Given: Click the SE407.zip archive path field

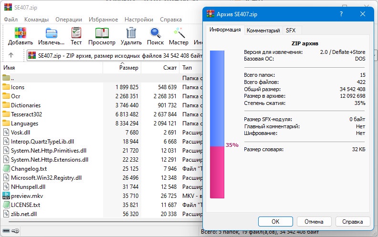Looking at the screenshot, I should (x=115, y=56).
